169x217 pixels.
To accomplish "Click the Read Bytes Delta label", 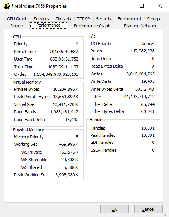I will [107, 66].
